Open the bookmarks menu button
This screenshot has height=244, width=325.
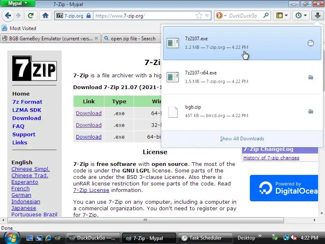(x=282, y=15)
